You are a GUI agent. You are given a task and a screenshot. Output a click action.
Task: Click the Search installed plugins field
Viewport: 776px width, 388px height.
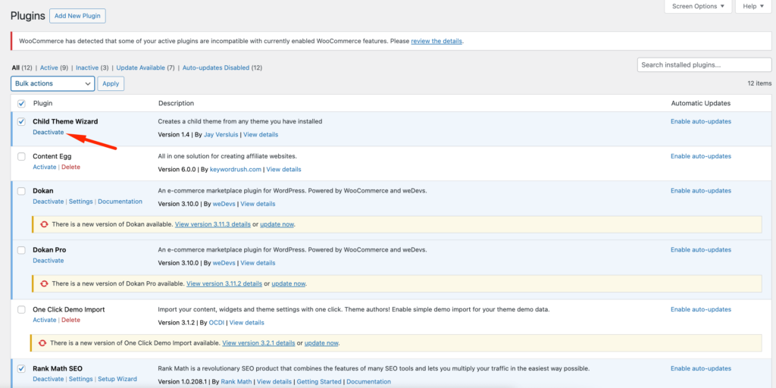click(704, 65)
